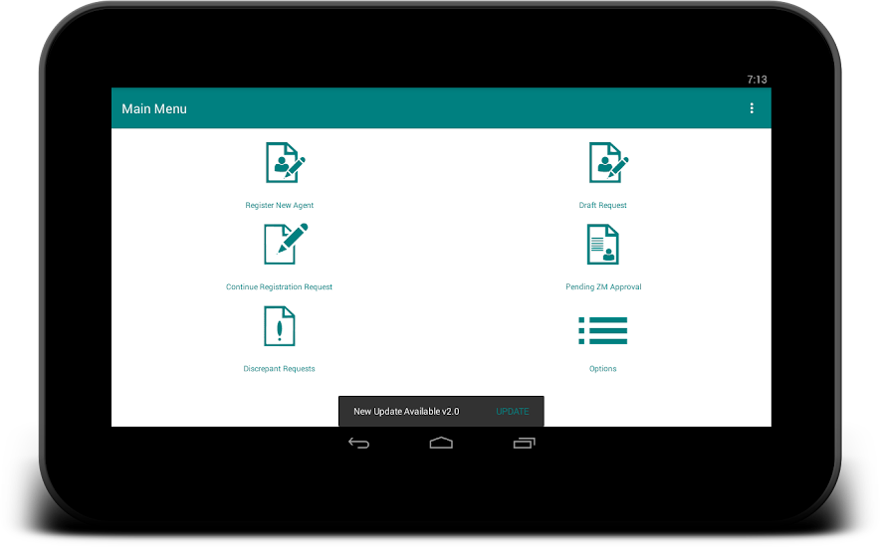This screenshot has width=880, height=547.
Task: Open the three-dot overflow menu
Action: [x=752, y=108]
